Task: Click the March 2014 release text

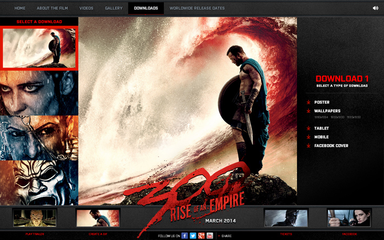Action: point(221,221)
